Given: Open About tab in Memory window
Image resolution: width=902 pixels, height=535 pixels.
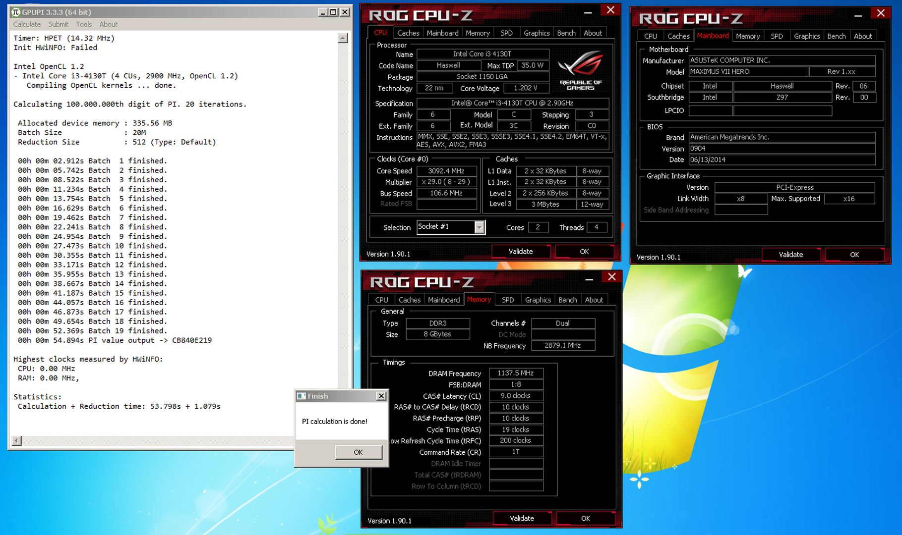Looking at the screenshot, I should 594,300.
